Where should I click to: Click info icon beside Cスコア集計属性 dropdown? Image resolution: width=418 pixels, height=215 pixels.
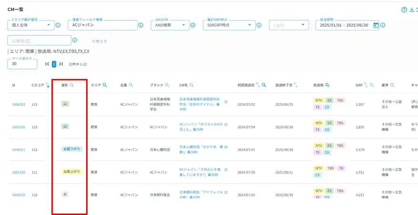pyautogui.click(x=58, y=25)
